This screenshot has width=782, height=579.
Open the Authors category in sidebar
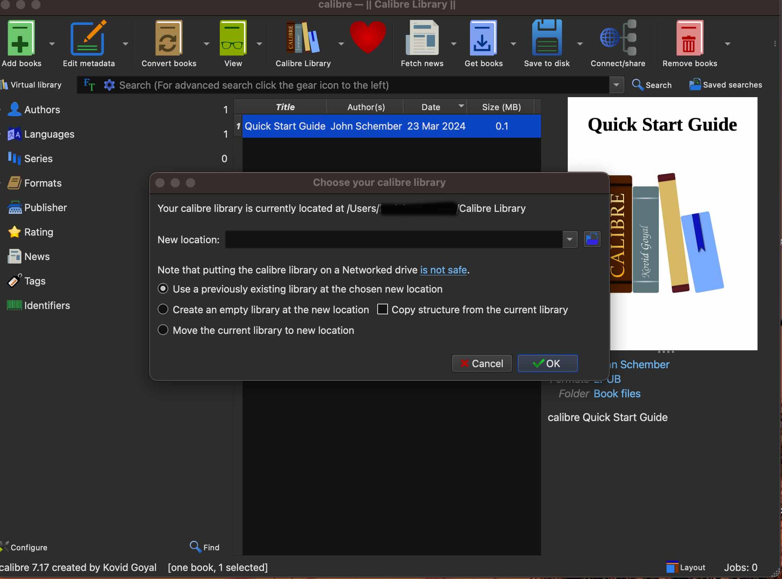pos(42,110)
